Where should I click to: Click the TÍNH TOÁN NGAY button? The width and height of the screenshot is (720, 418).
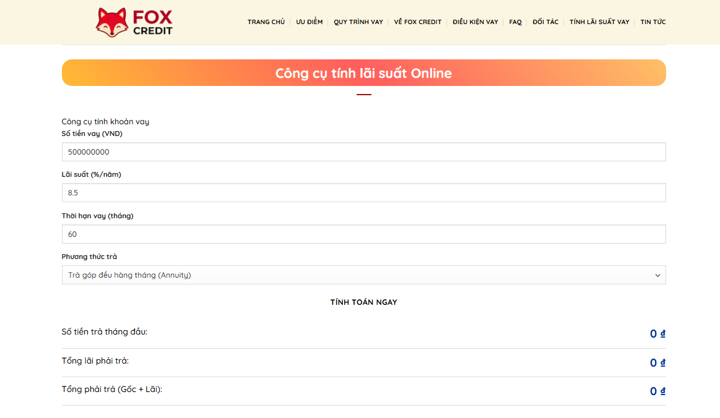(363, 302)
